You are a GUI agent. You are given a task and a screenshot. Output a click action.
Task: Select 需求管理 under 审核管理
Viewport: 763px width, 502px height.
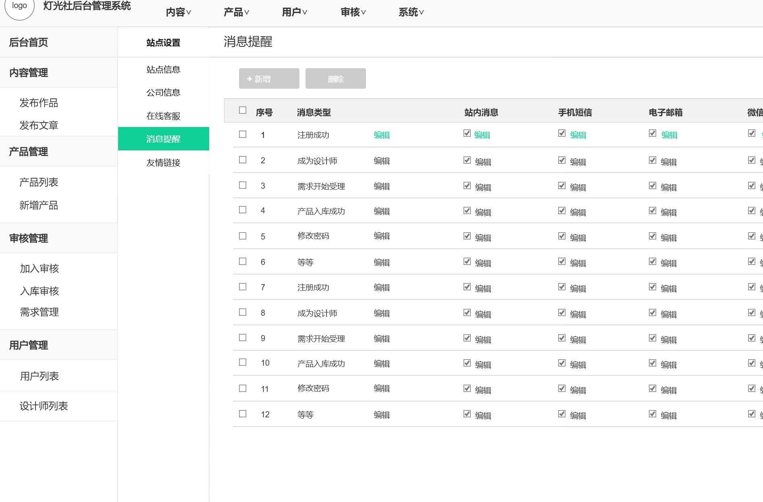(x=39, y=312)
